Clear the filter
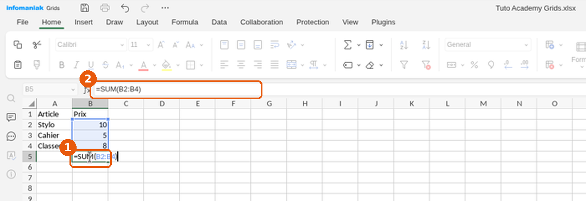 [x=426, y=65]
